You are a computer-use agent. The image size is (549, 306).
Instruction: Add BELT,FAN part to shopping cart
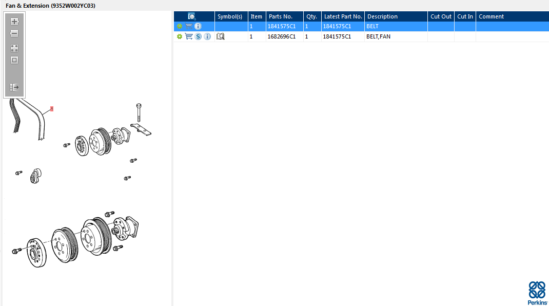(x=189, y=36)
